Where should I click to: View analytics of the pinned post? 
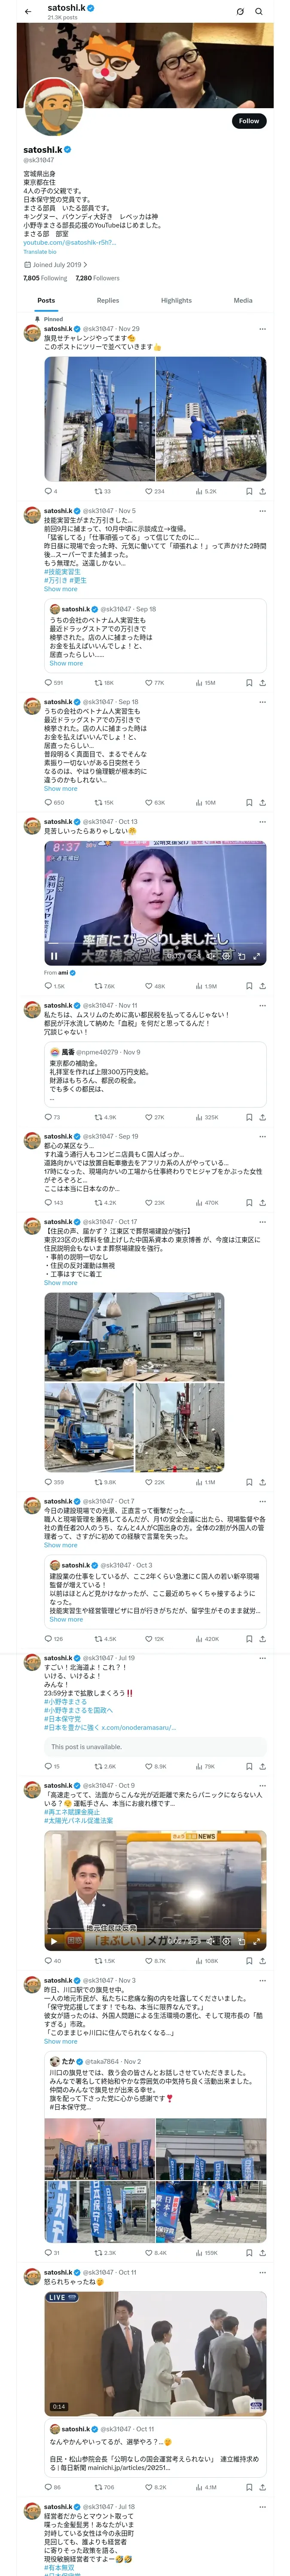coord(206,491)
